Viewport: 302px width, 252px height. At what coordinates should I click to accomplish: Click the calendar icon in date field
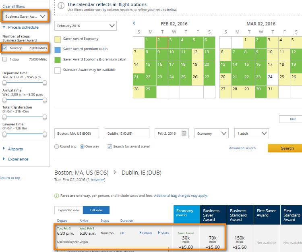pyautogui.click(x=184, y=133)
